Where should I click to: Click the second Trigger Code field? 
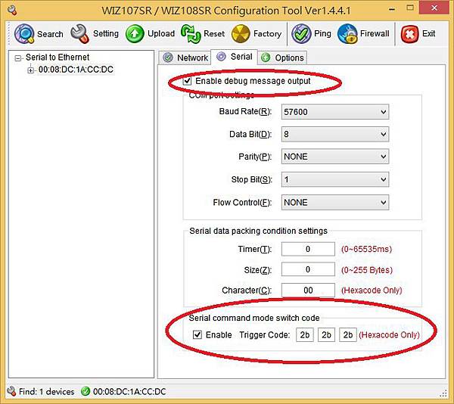pyautogui.click(x=326, y=335)
